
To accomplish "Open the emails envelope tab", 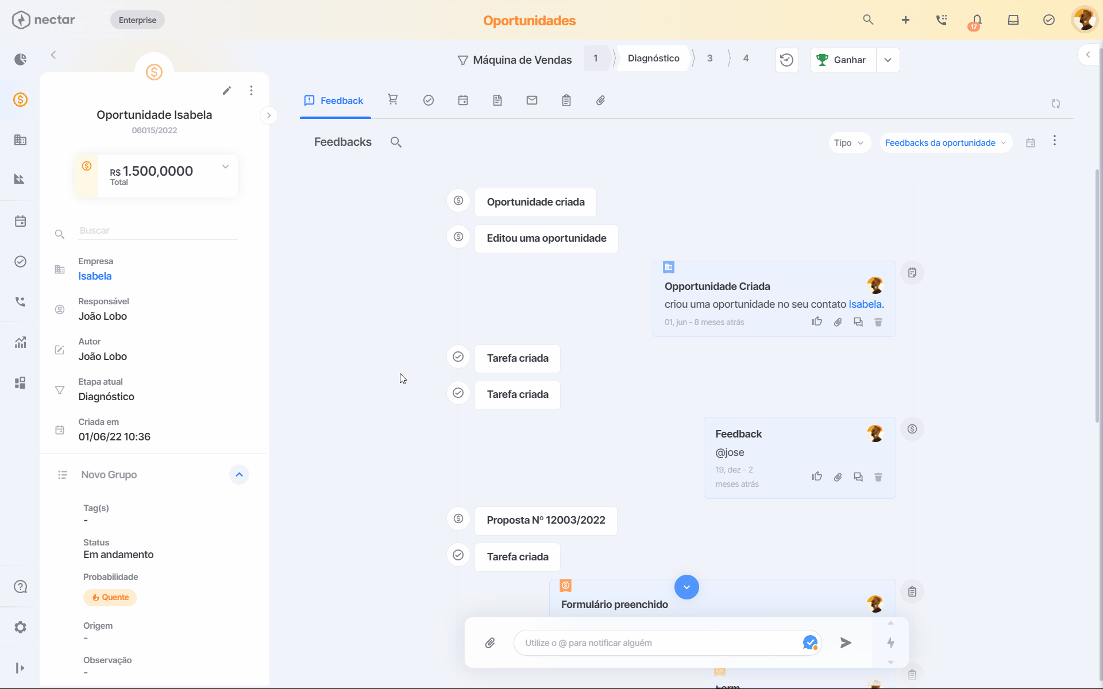I will click(x=532, y=100).
